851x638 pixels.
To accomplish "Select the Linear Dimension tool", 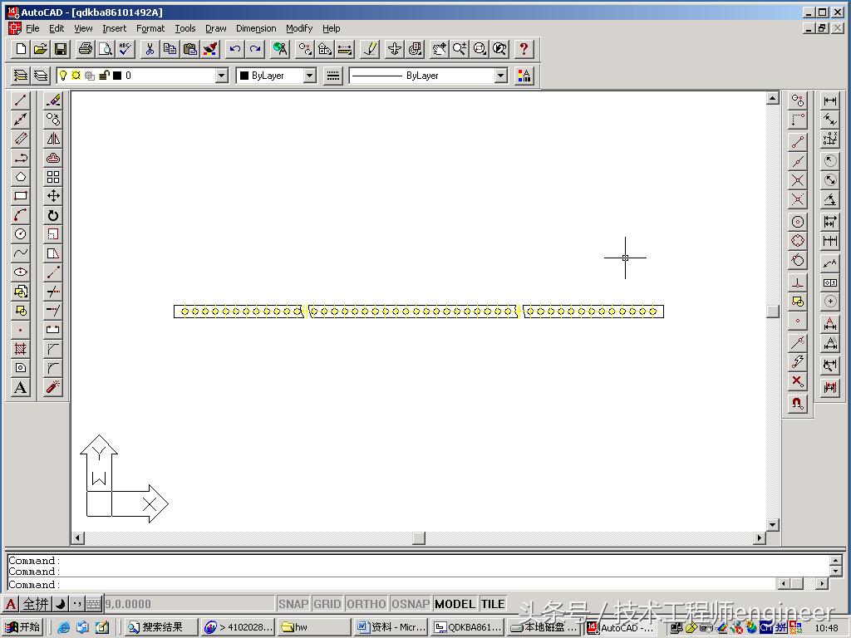I will click(830, 101).
